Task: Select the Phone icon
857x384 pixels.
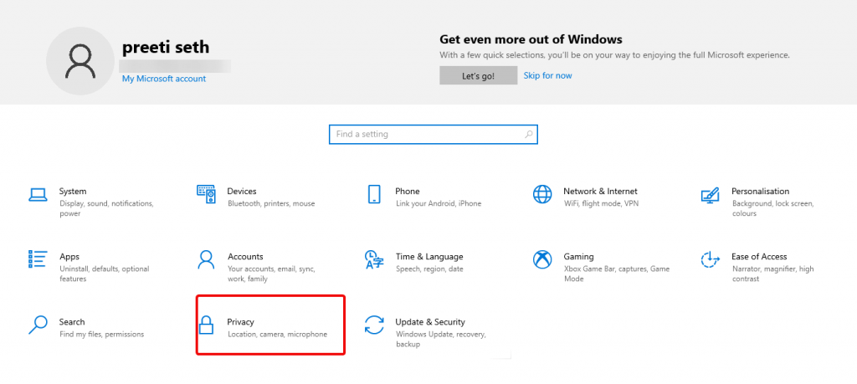Action: (x=374, y=194)
